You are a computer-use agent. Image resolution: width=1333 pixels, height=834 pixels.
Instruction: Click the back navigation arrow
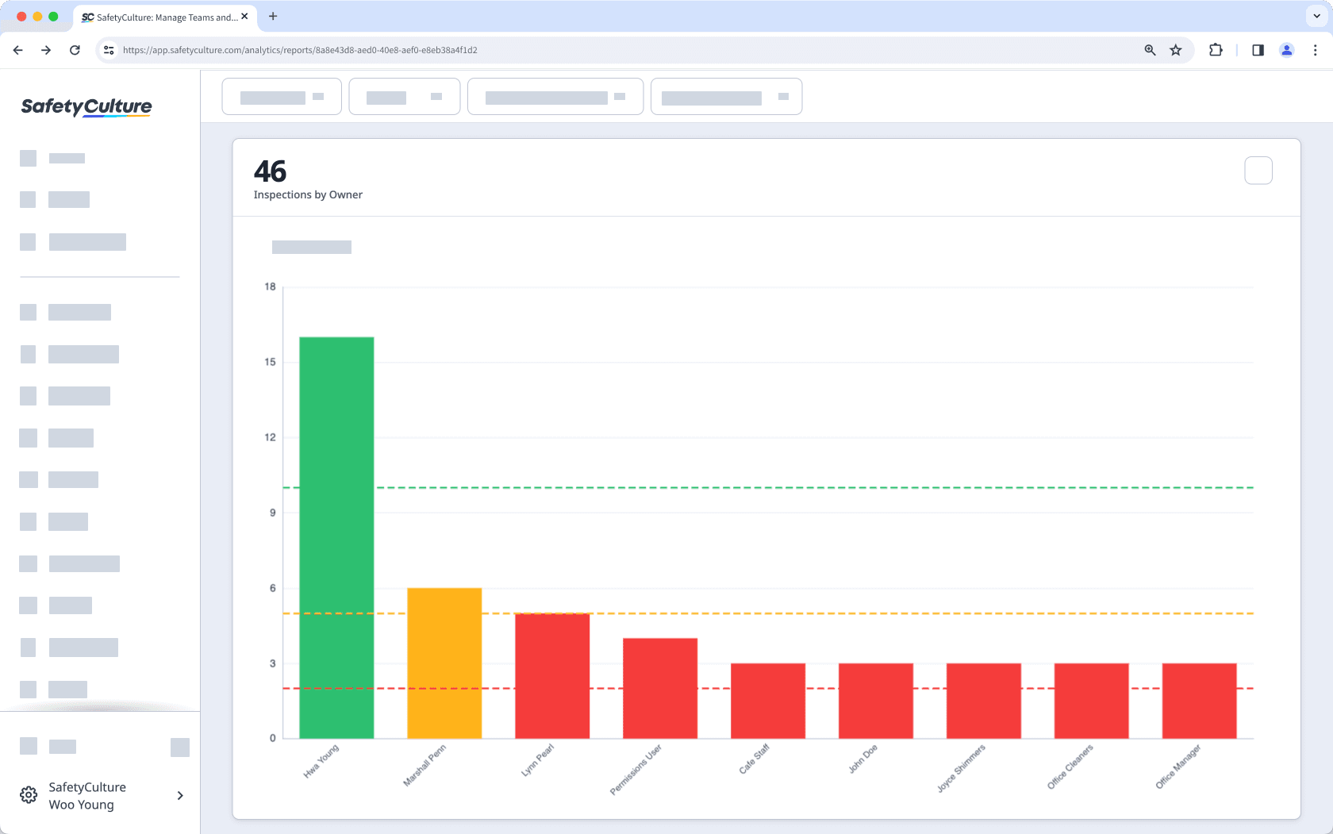17,49
